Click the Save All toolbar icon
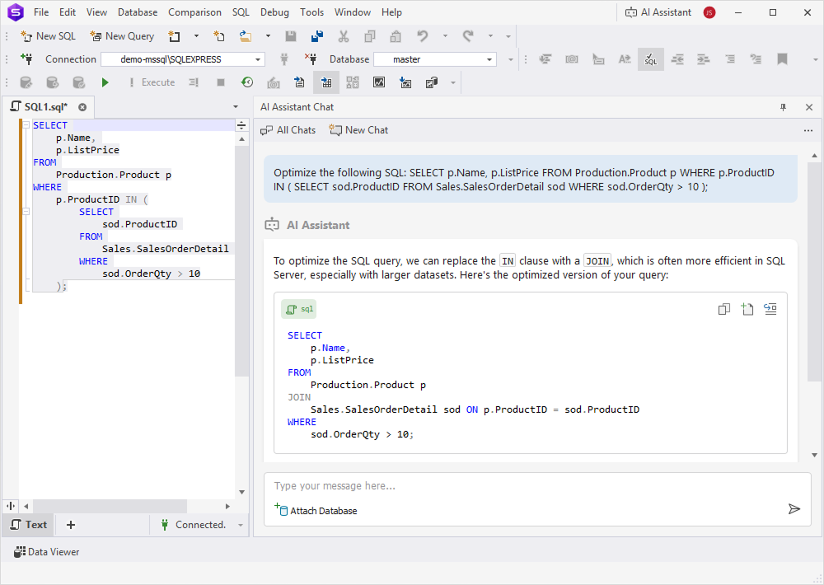The image size is (824, 585). point(316,36)
